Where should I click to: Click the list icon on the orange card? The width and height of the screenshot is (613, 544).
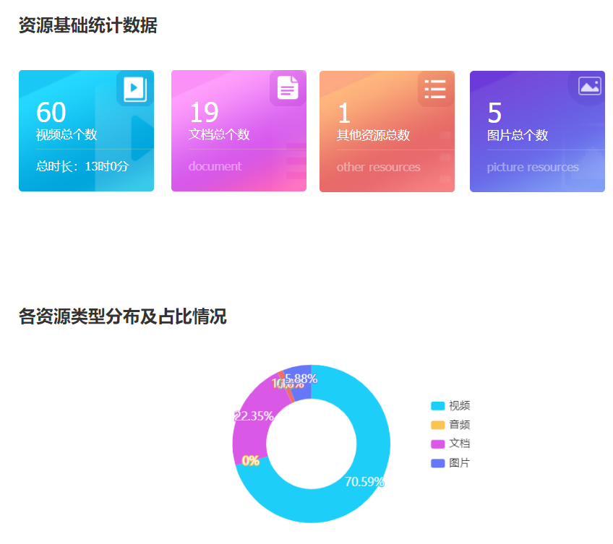click(x=434, y=89)
